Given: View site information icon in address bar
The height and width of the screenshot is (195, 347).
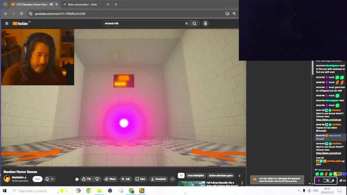Looking at the screenshot, I should (31, 14).
